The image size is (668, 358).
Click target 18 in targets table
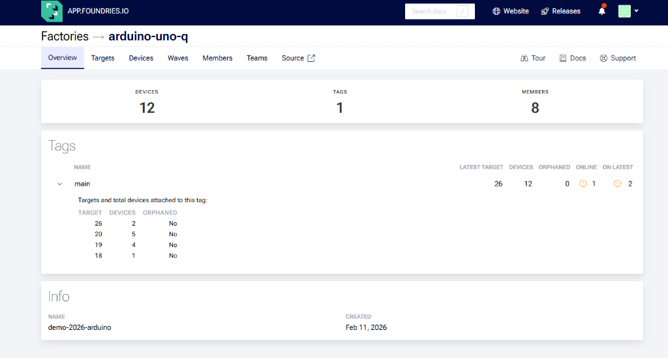[99, 256]
